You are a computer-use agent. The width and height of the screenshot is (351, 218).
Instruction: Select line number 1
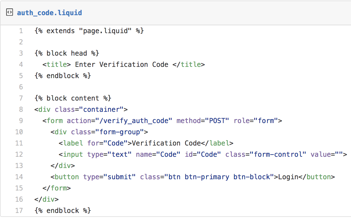click(21, 31)
